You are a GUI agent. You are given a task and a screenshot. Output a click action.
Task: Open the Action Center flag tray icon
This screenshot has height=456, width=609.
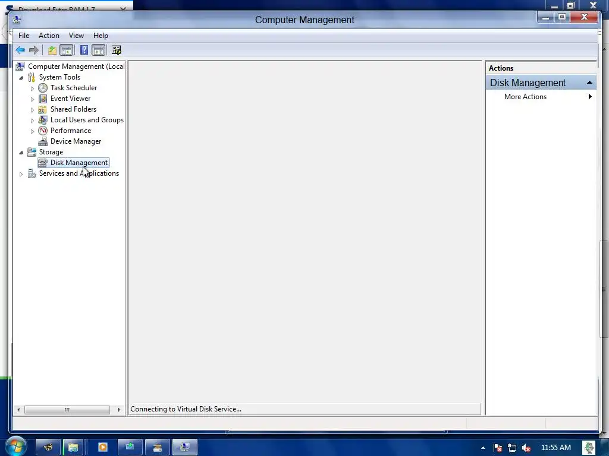(498, 448)
